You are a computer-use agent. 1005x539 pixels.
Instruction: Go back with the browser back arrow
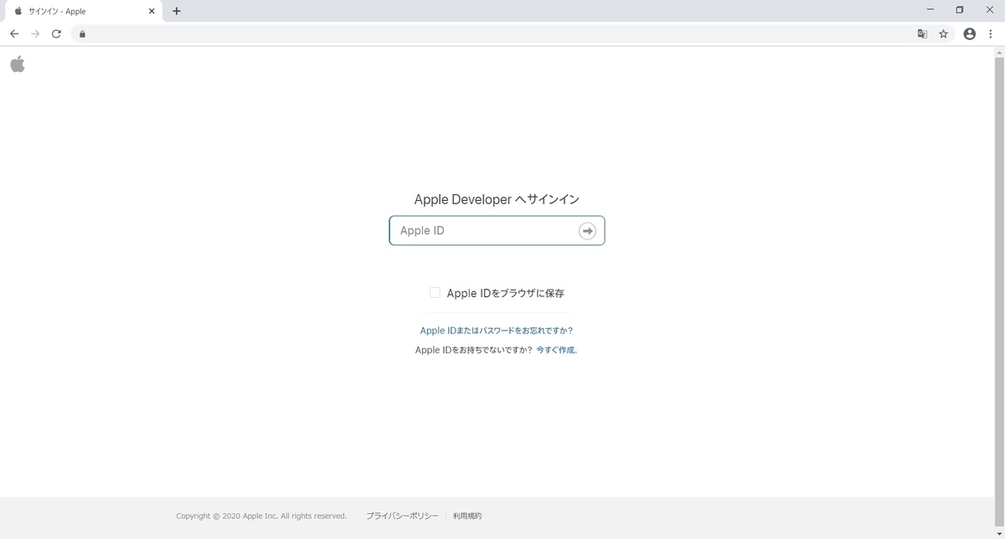click(14, 33)
